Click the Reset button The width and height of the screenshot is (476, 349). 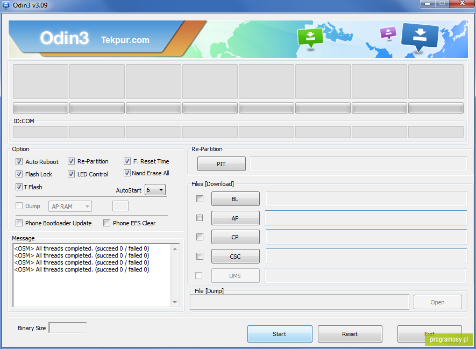pyautogui.click(x=350, y=334)
